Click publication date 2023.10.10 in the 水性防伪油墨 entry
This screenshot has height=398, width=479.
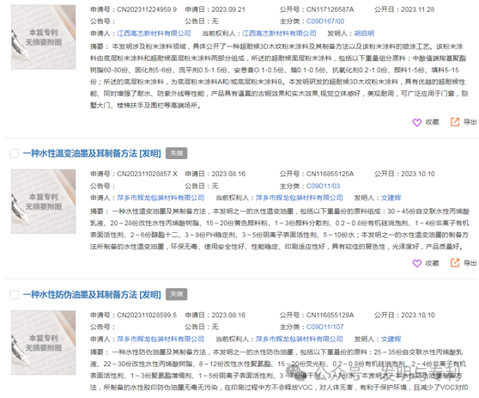click(x=417, y=315)
